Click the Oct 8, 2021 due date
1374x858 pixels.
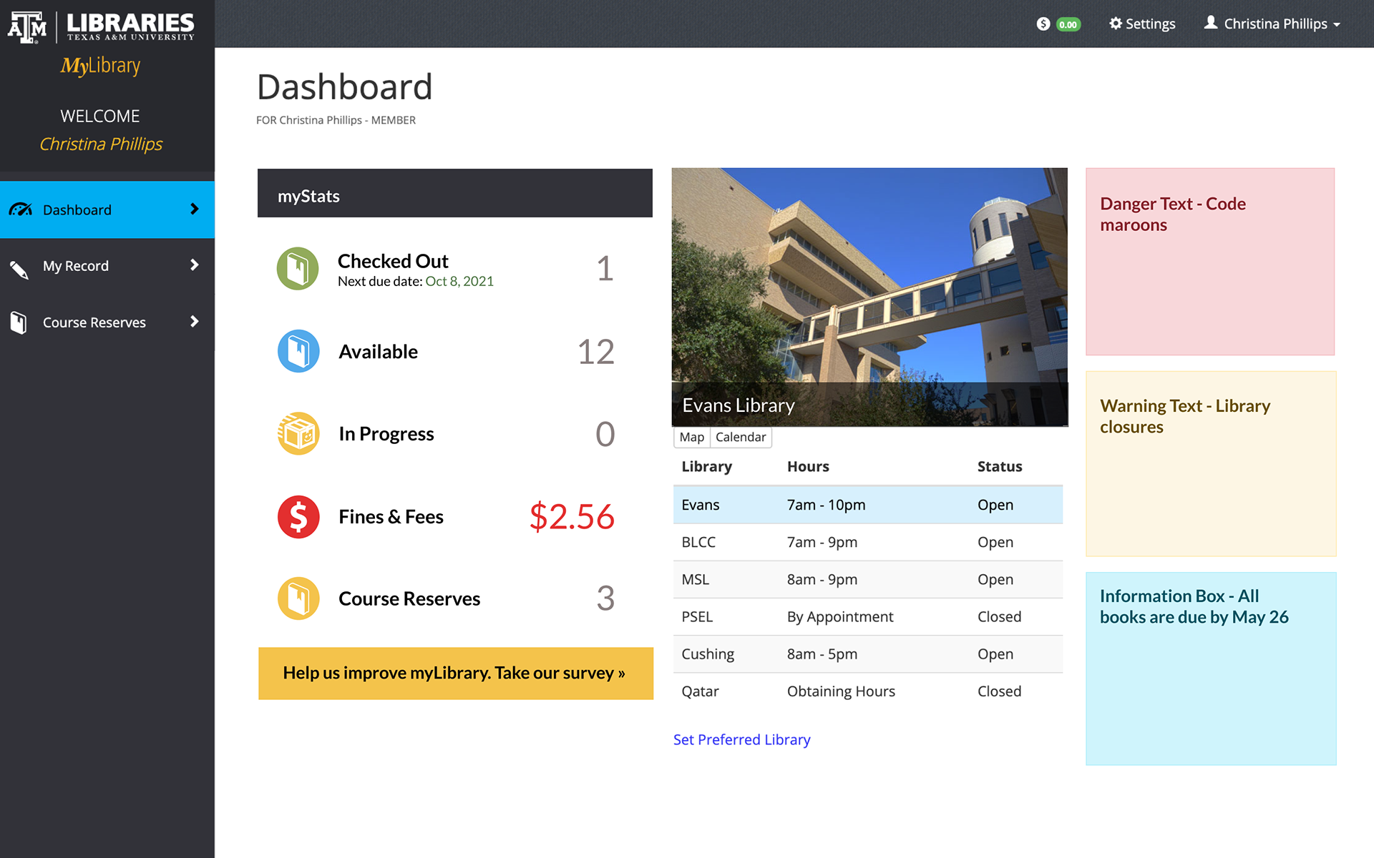(x=459, y=281)
